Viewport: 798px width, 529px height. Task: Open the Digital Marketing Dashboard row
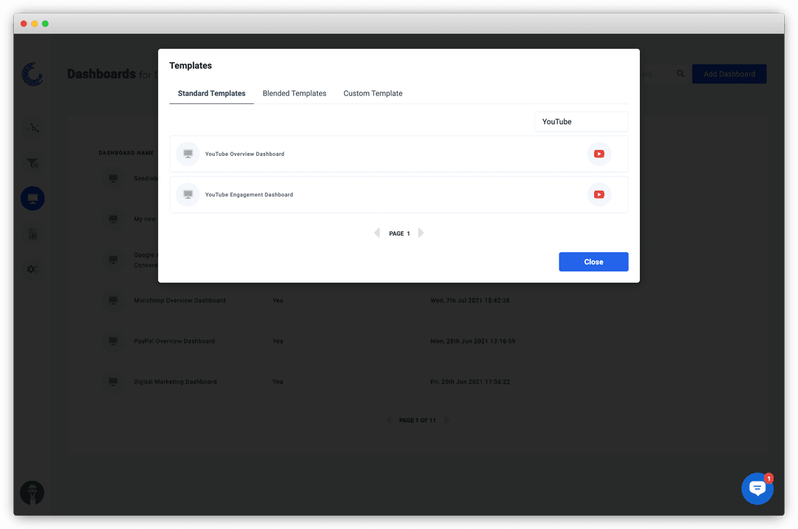tap(417, 381)
